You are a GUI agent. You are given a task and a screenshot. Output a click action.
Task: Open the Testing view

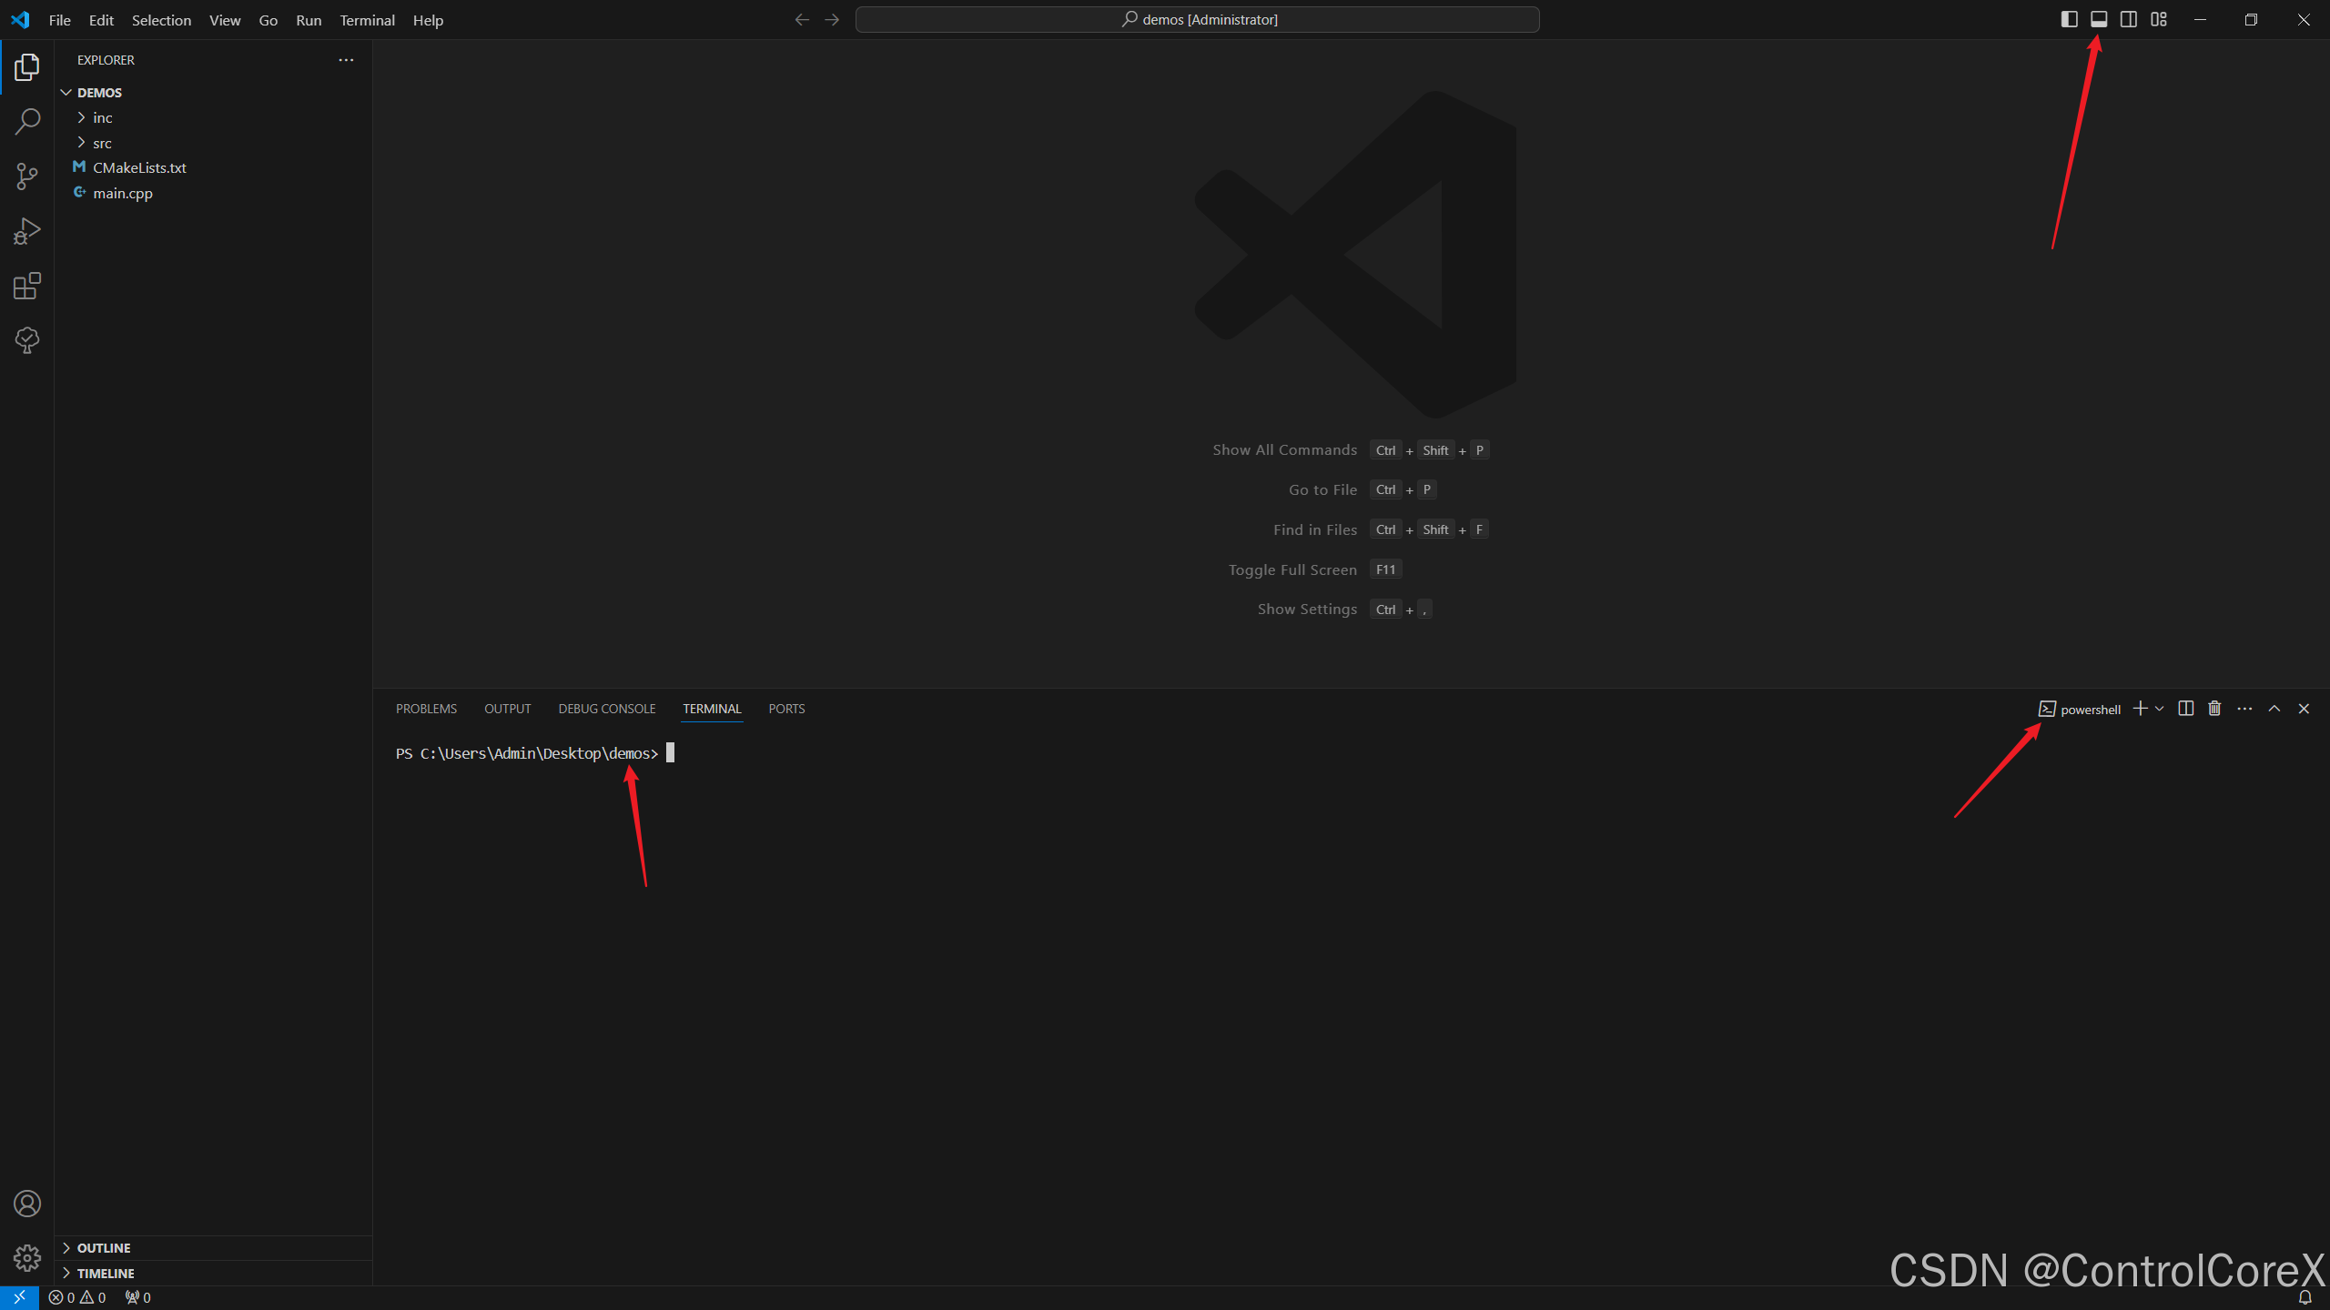pyautogui.click(x=26, y=339)
